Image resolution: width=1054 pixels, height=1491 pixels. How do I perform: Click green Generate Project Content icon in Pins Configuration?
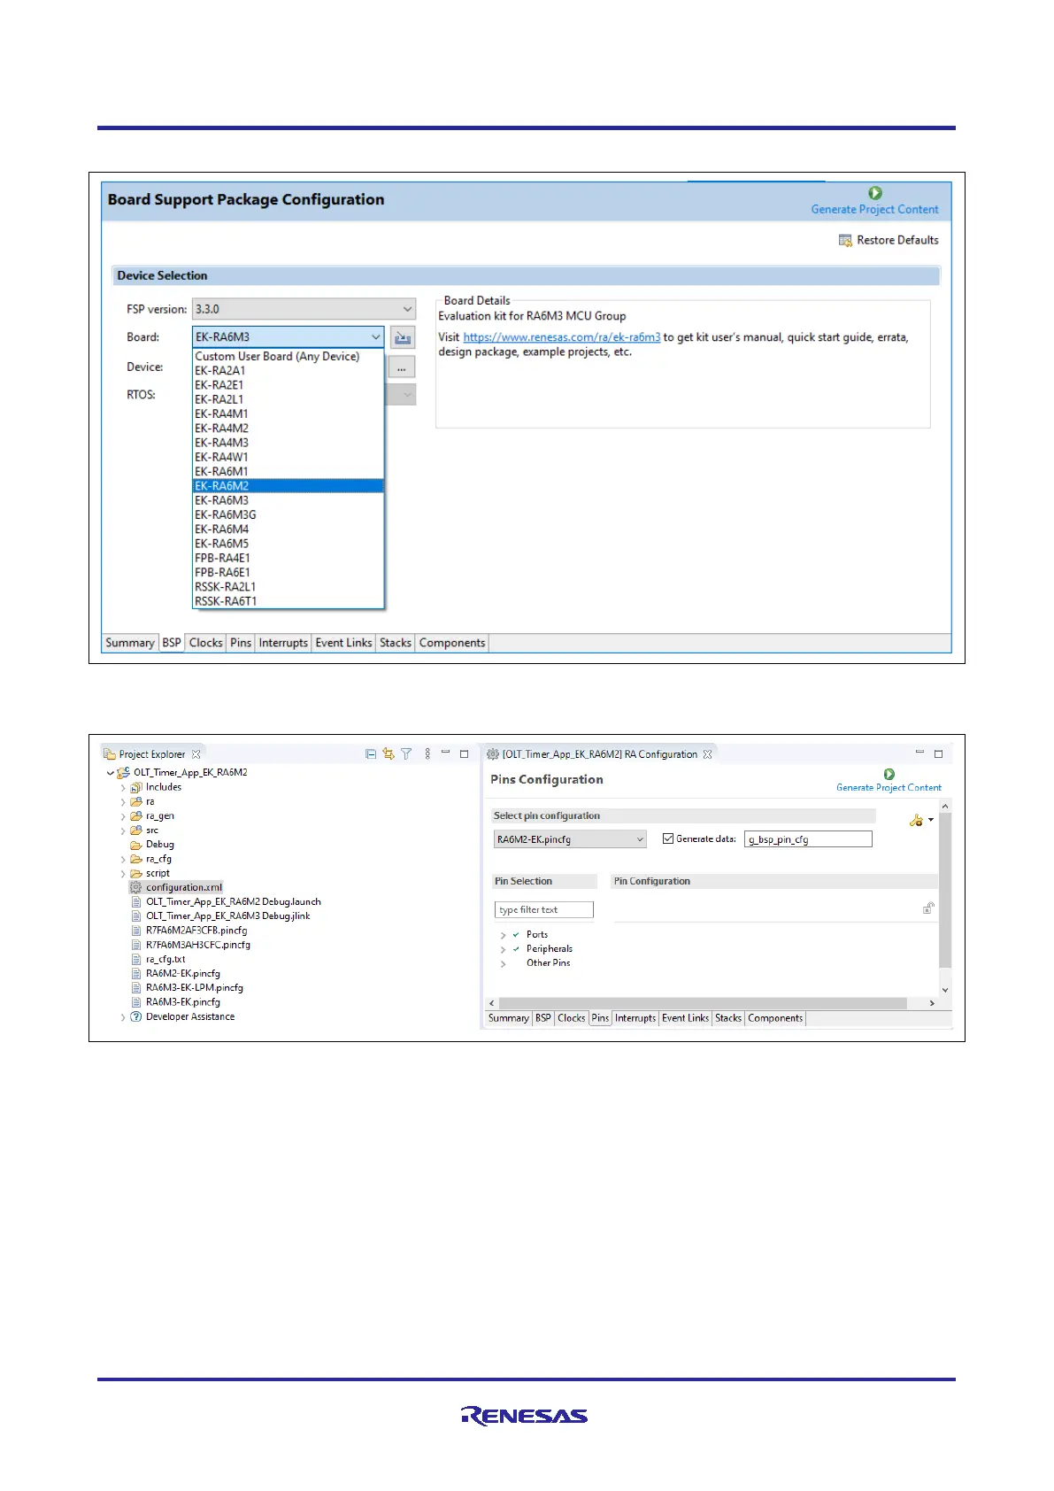tap(889, 774)
